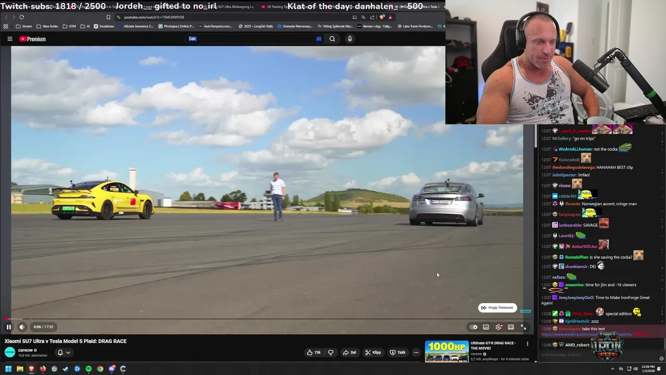Open Allstate Insurance bookmark
The height and width of the screenshot is (375, 666).
pos(136,26)
